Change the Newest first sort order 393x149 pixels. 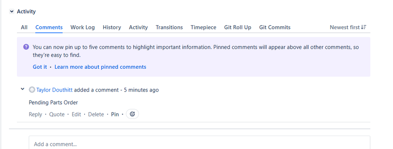point(348,27)
